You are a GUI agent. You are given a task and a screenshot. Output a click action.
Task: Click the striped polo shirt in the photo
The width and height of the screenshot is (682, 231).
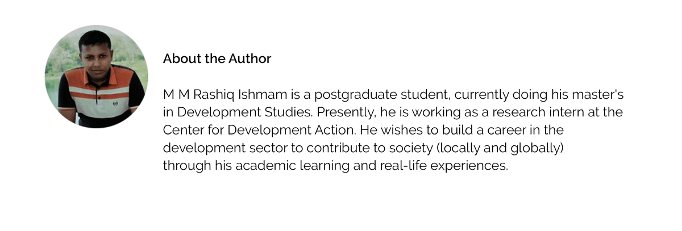[99, 95]
